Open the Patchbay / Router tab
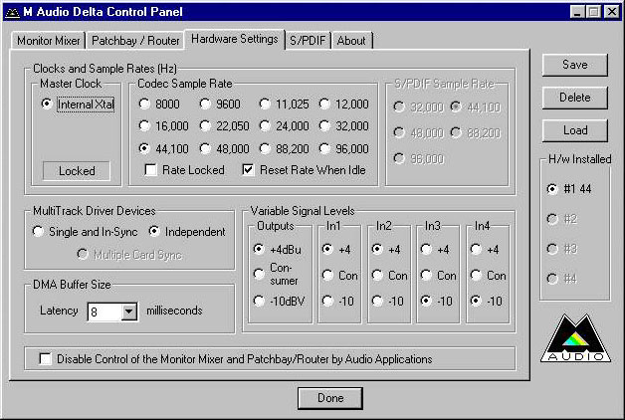The width and height of the screenshot is (625, 420). coord(135,41)
